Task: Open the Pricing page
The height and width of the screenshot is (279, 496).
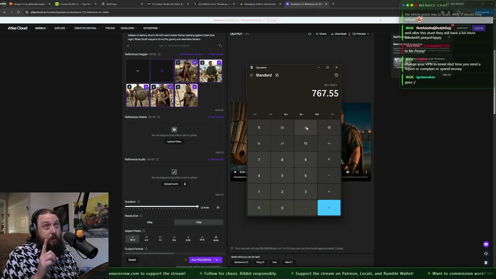Action: [x=110, y=28]
